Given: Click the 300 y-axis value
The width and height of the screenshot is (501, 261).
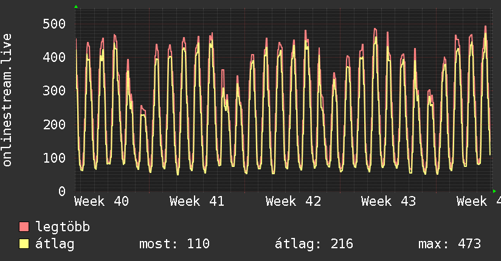Looking at the screenshot, I should click(x=54, y=91).
